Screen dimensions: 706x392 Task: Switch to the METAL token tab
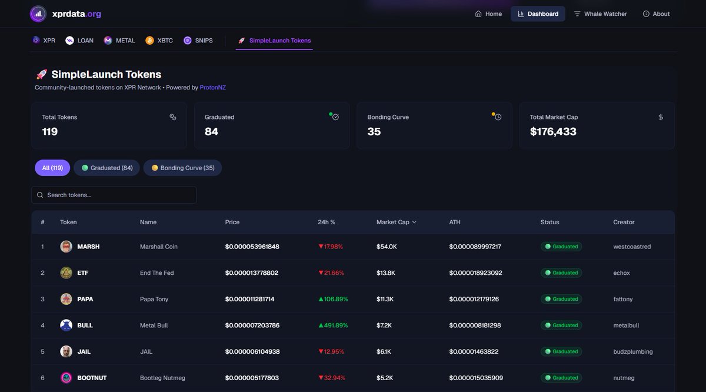119,41
